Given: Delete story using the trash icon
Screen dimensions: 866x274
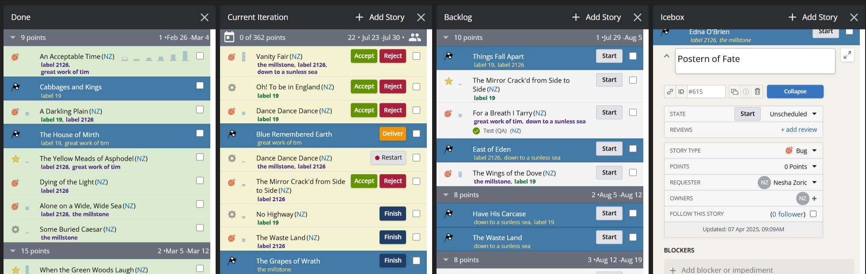Looking at the screenshot, I should [x=757, y=91].
